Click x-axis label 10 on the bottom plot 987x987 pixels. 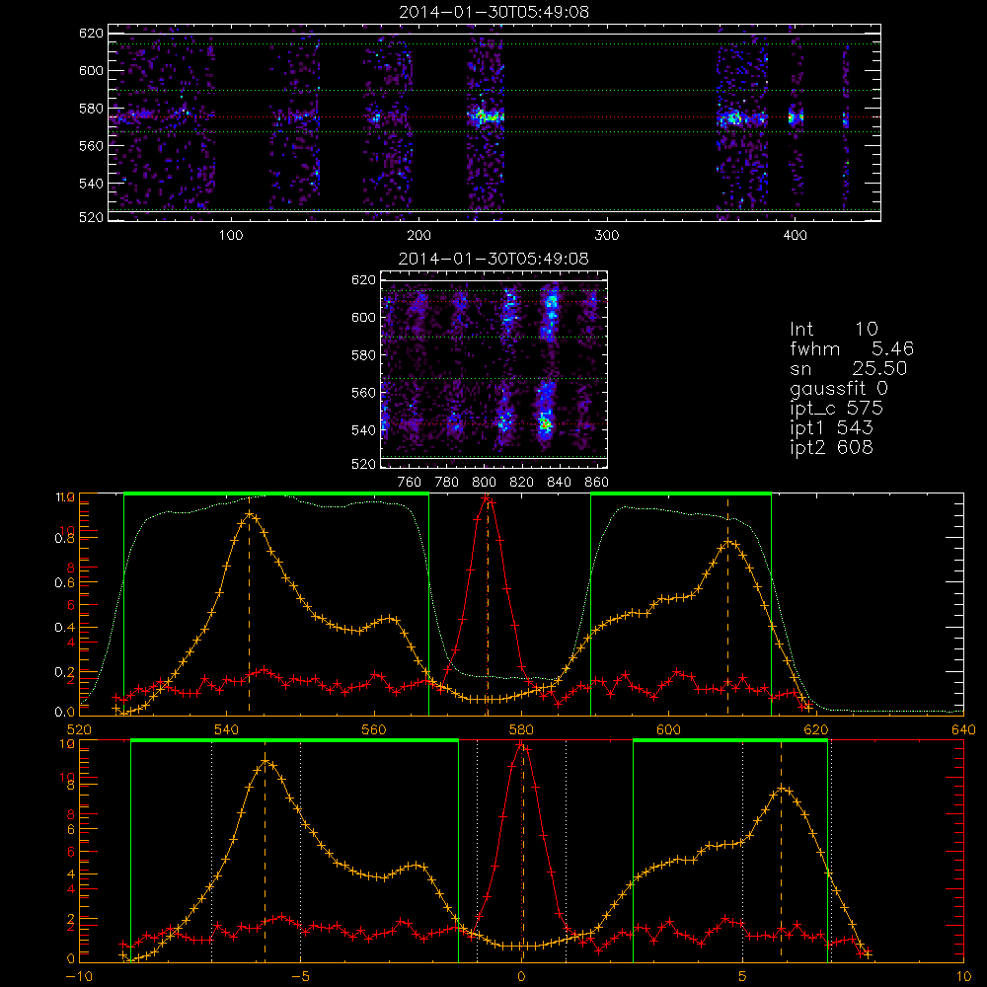[963, 977]
